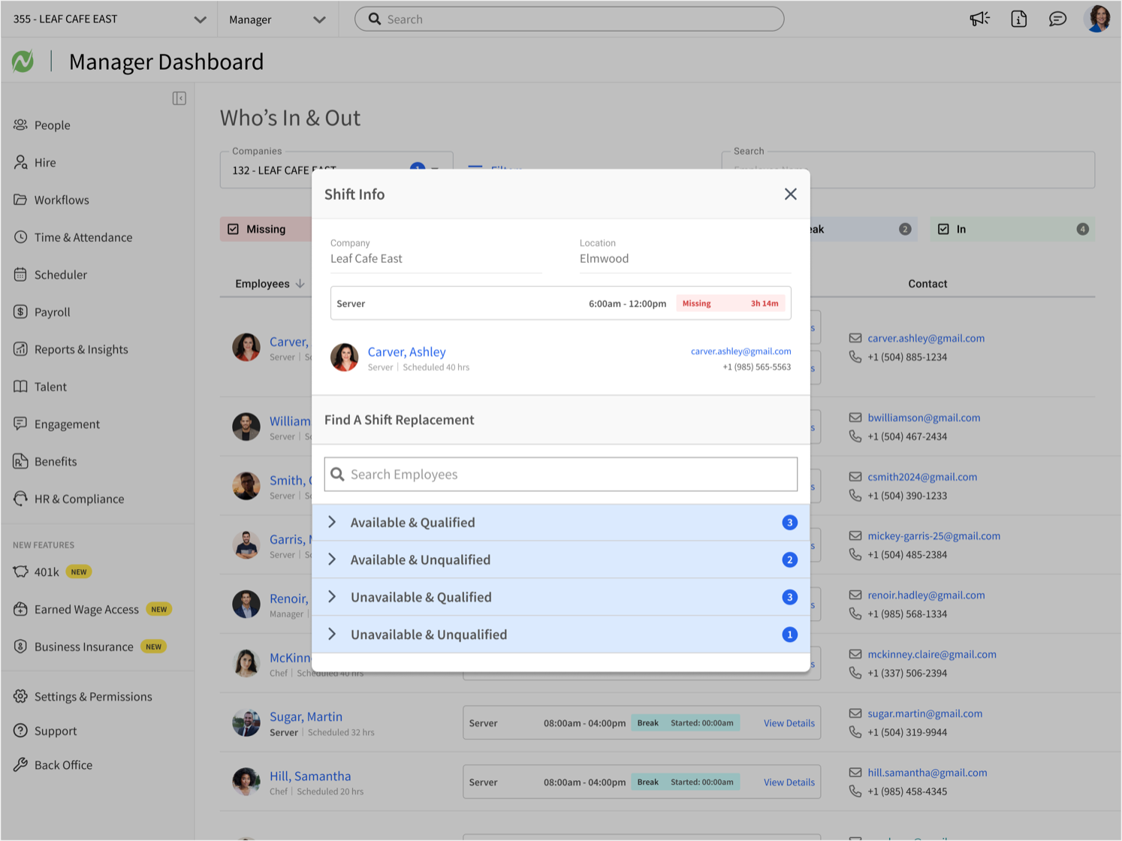1122x841 pixels.
Task: Click the Earned Wage Access icon
Action: 20,609
